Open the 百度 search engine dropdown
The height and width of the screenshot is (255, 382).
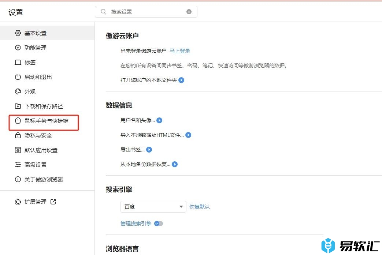click(153, 207)
